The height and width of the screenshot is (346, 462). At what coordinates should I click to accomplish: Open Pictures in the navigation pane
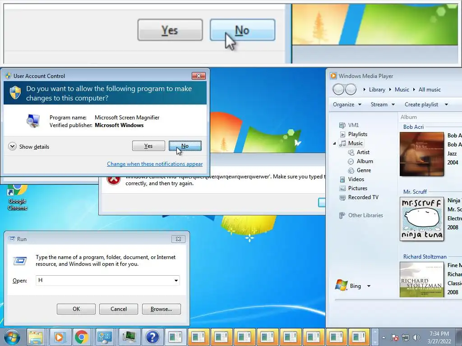click(x=353, y=188)
